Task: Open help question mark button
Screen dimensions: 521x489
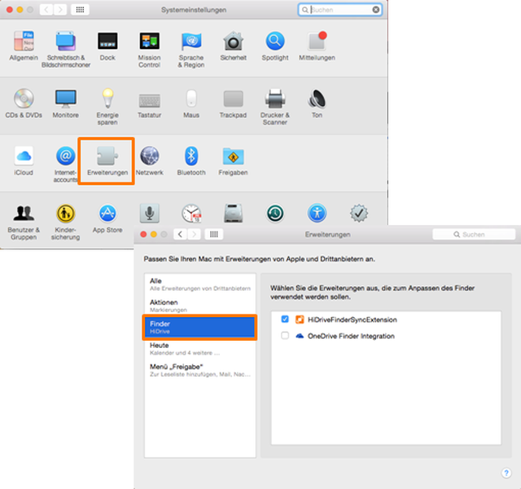Action: click(x=506, y=473)
